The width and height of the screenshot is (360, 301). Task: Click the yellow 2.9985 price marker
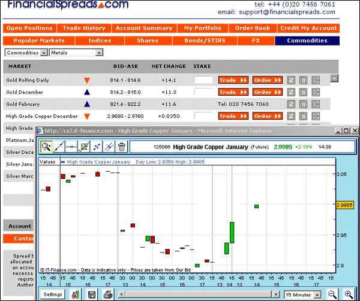(344, 205)
